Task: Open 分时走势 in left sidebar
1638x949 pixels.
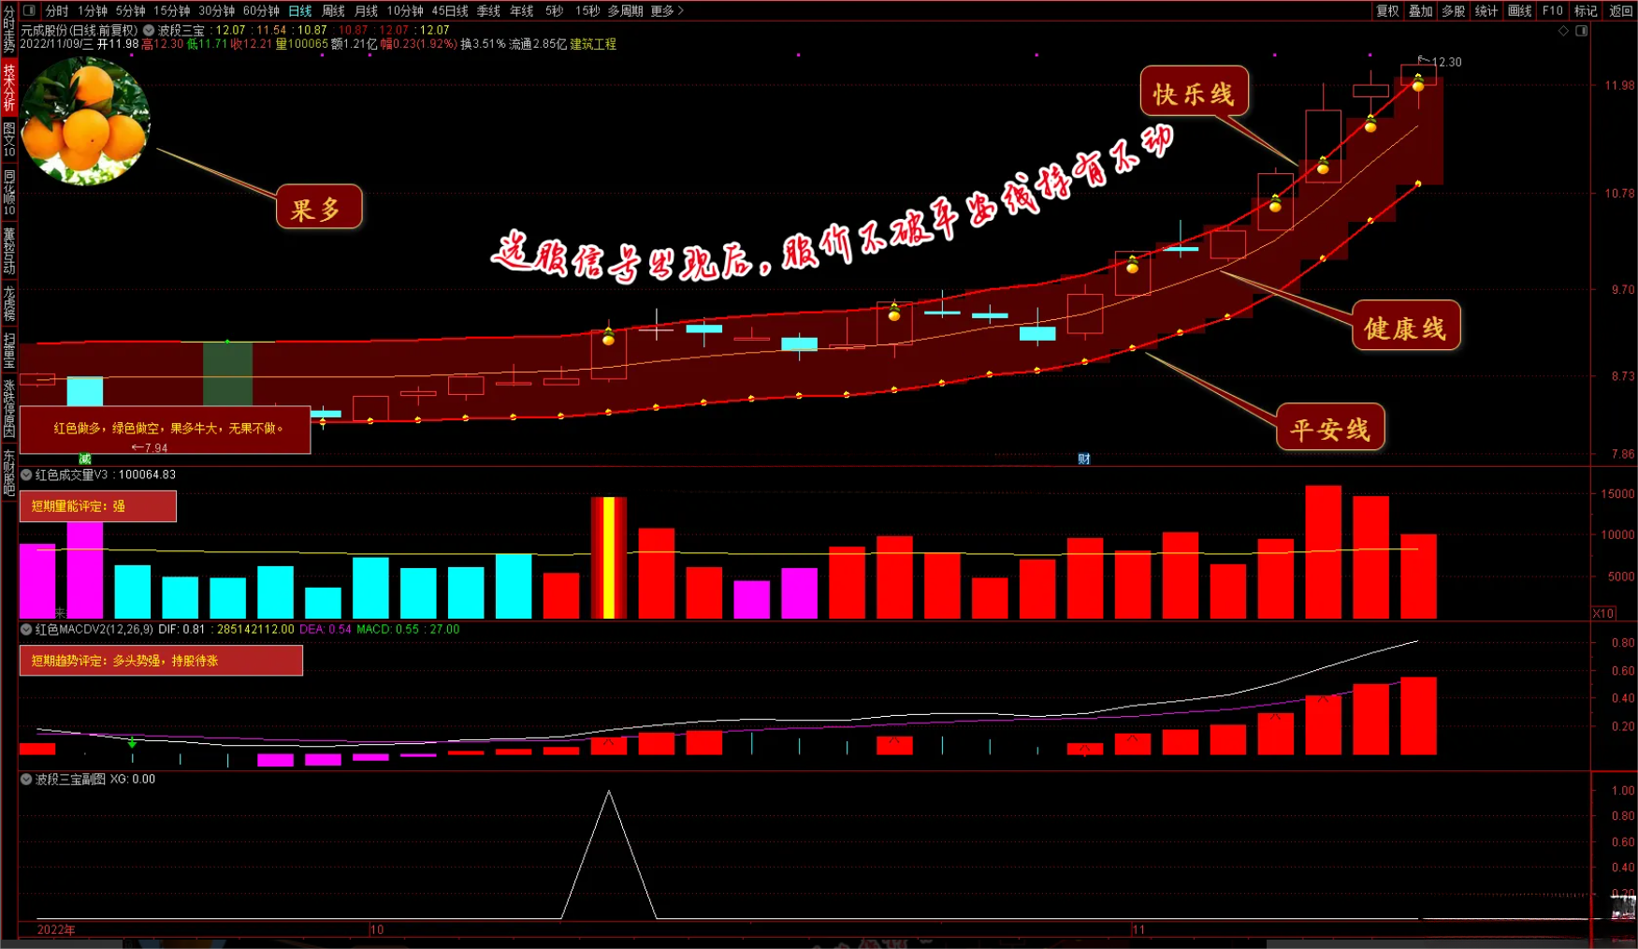Action: click(8, 29)
